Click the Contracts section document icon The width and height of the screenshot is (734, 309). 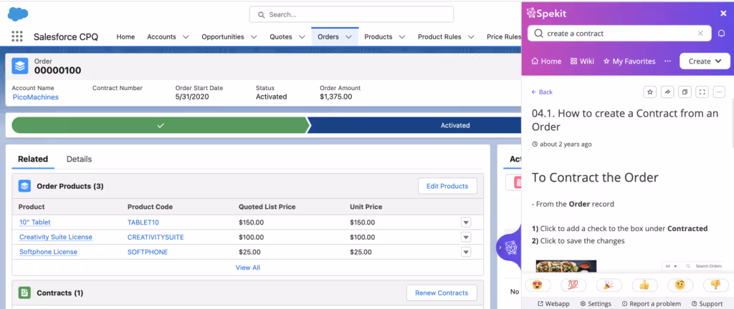[x=24, y=293]
